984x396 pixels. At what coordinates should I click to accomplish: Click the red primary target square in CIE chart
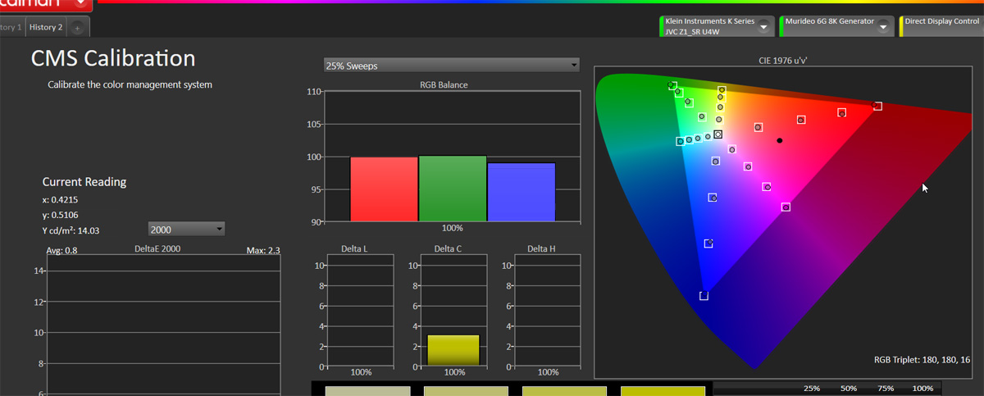click(x=877, y=106)
